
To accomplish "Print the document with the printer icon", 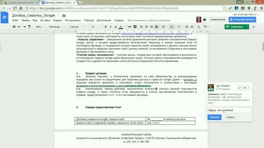I will [14, 27].
